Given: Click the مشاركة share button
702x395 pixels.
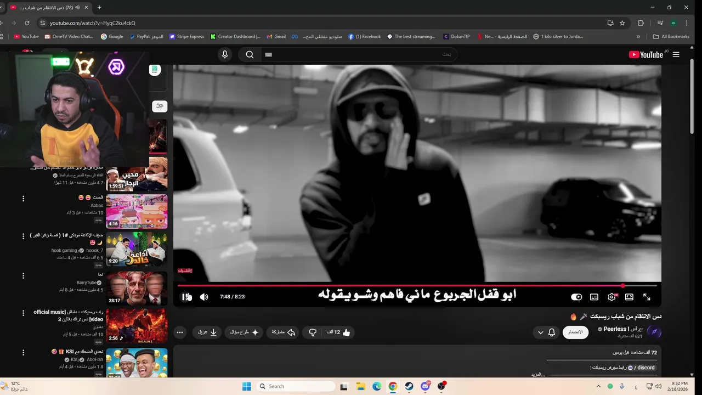Looking at the screenshot, I should point(284,332).
